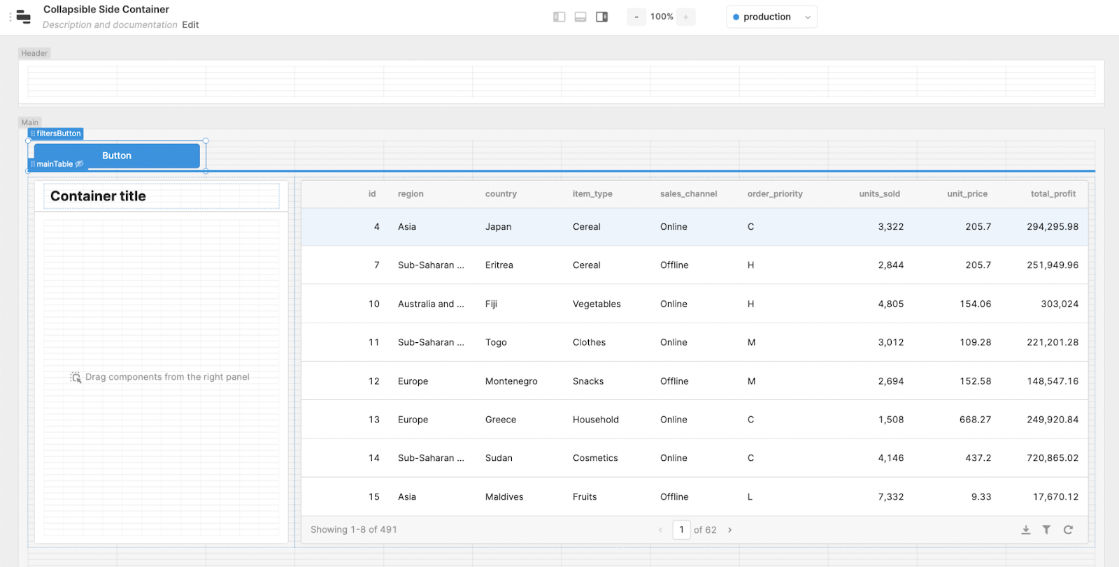The image size is (1119, 567).
Task: Go to next table page
Action: (729, 530)
